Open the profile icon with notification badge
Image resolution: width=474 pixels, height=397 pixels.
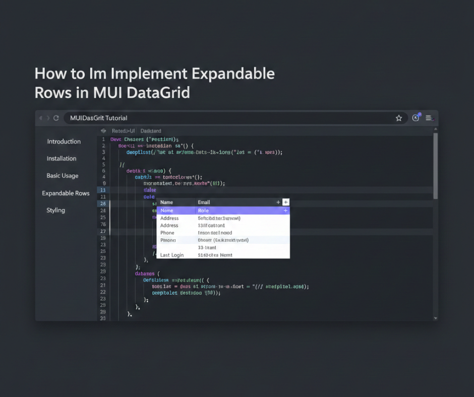[x=416, y=118]
